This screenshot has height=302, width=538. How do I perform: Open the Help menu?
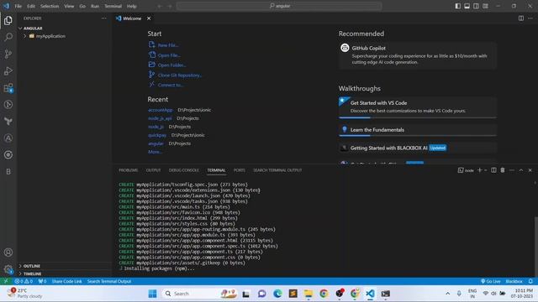click(131, 6)
